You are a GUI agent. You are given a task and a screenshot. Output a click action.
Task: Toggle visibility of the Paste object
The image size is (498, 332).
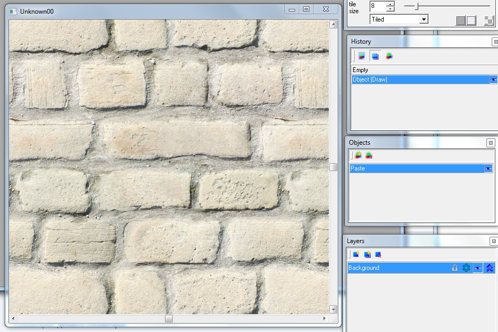tap(489, 169)
